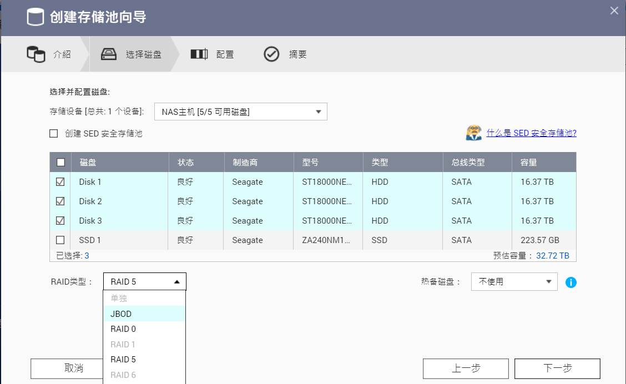Close the wizard with the X icon
The image size is (626, 384).
click(x=614, y=11)
